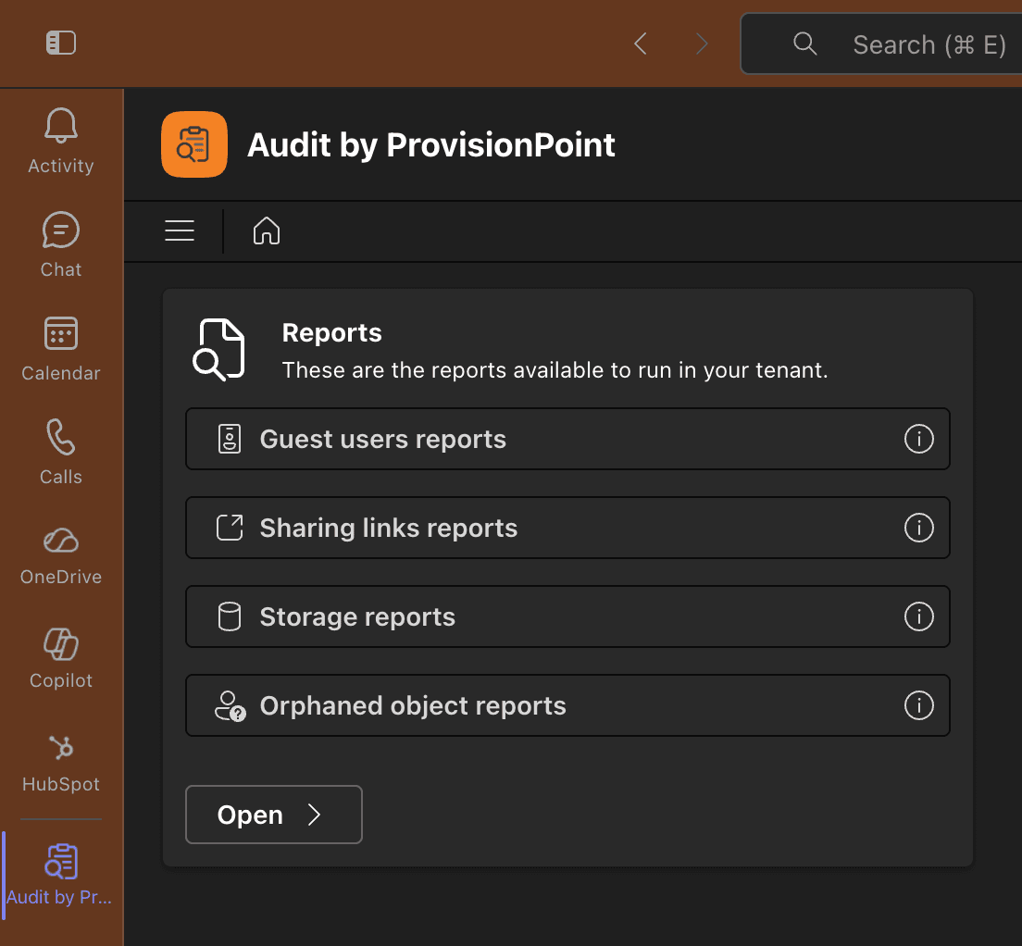Click the search magnifier icon
This screenshot has height=946, width=1022.
[805, 44]
